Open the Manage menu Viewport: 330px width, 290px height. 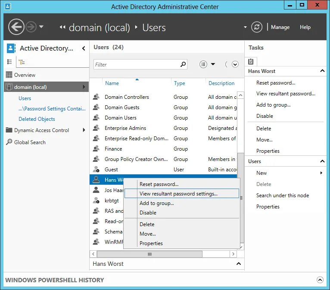[x=280, y=27]
